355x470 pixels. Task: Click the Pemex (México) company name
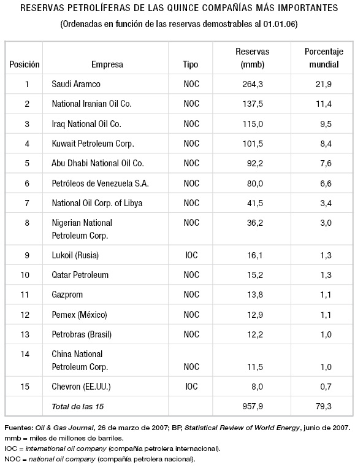pyautogui.click(x=79, y=315)
